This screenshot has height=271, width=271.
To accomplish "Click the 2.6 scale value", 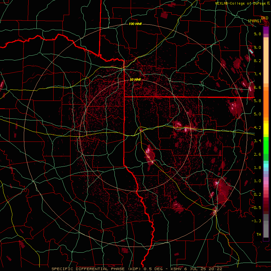I will coord(257,154).
